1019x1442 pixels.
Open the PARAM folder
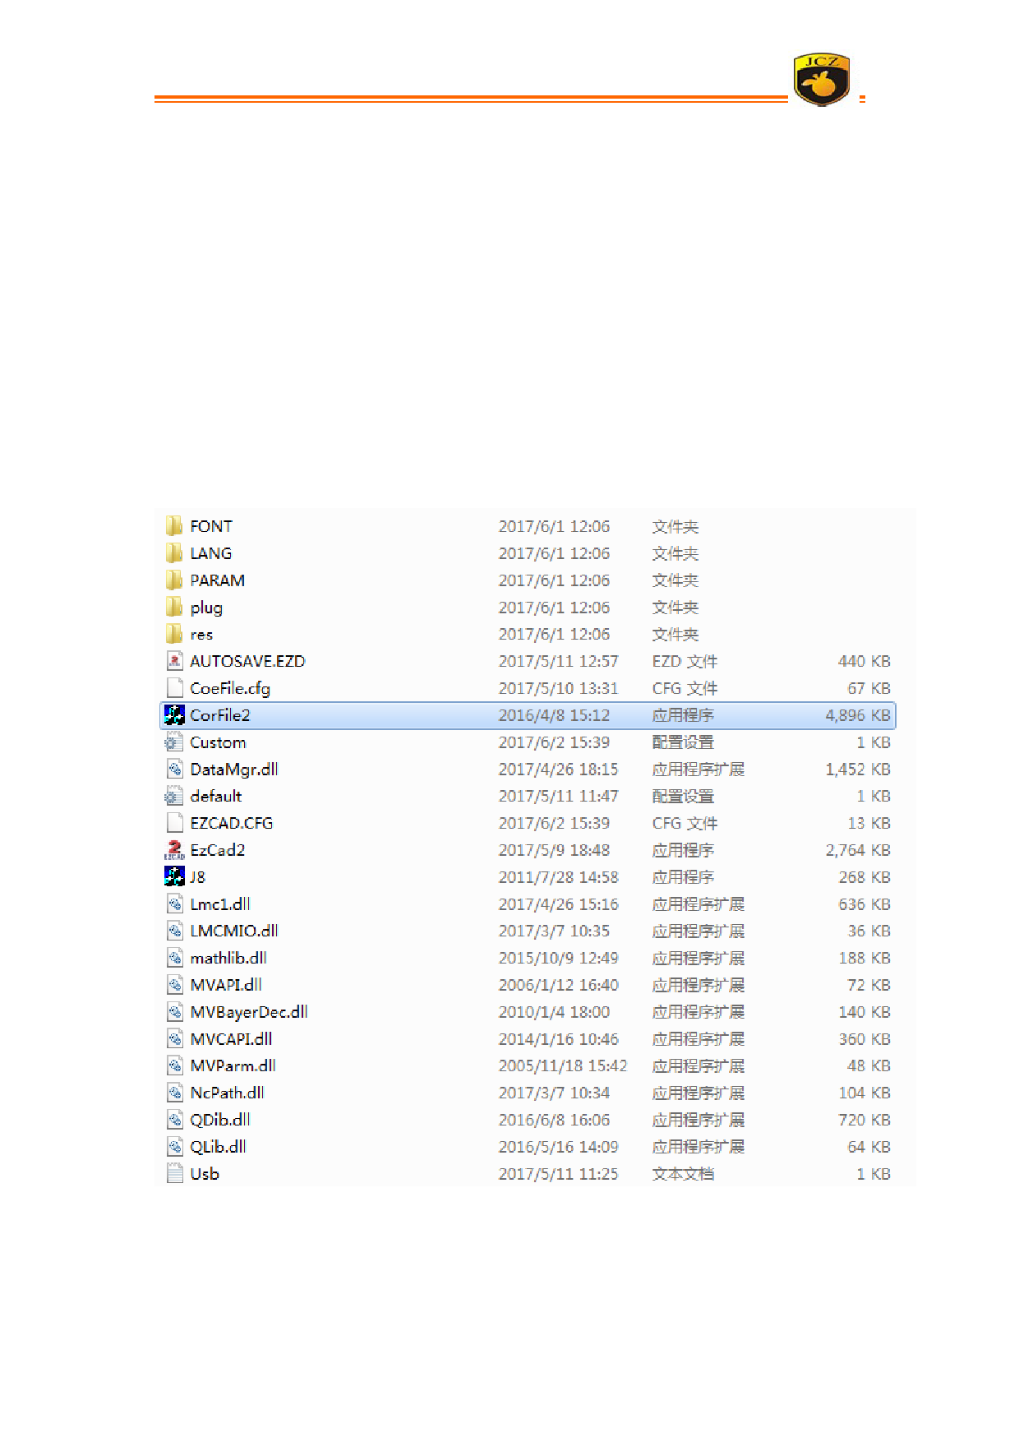[217, 580]
